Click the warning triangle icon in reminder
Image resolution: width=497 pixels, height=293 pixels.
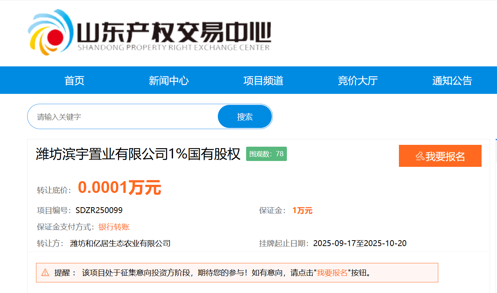click(x=45, y=272)
